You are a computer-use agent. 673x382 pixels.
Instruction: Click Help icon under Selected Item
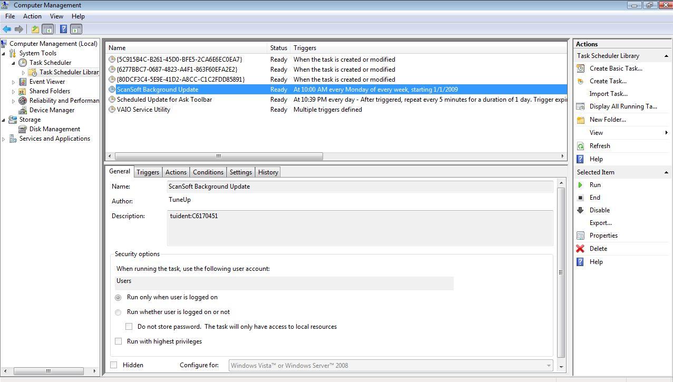point(580,262)
